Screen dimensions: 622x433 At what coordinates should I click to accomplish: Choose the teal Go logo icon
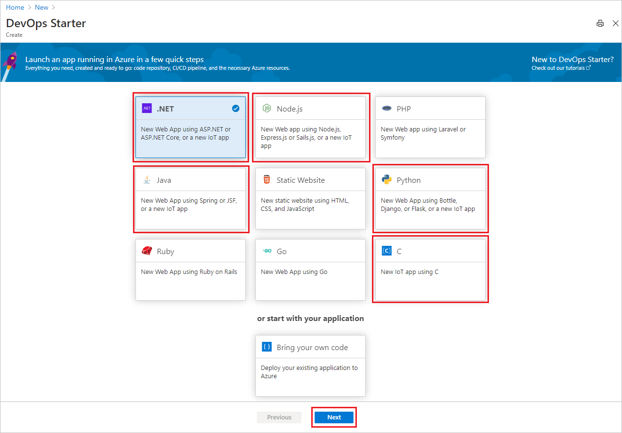267,251
